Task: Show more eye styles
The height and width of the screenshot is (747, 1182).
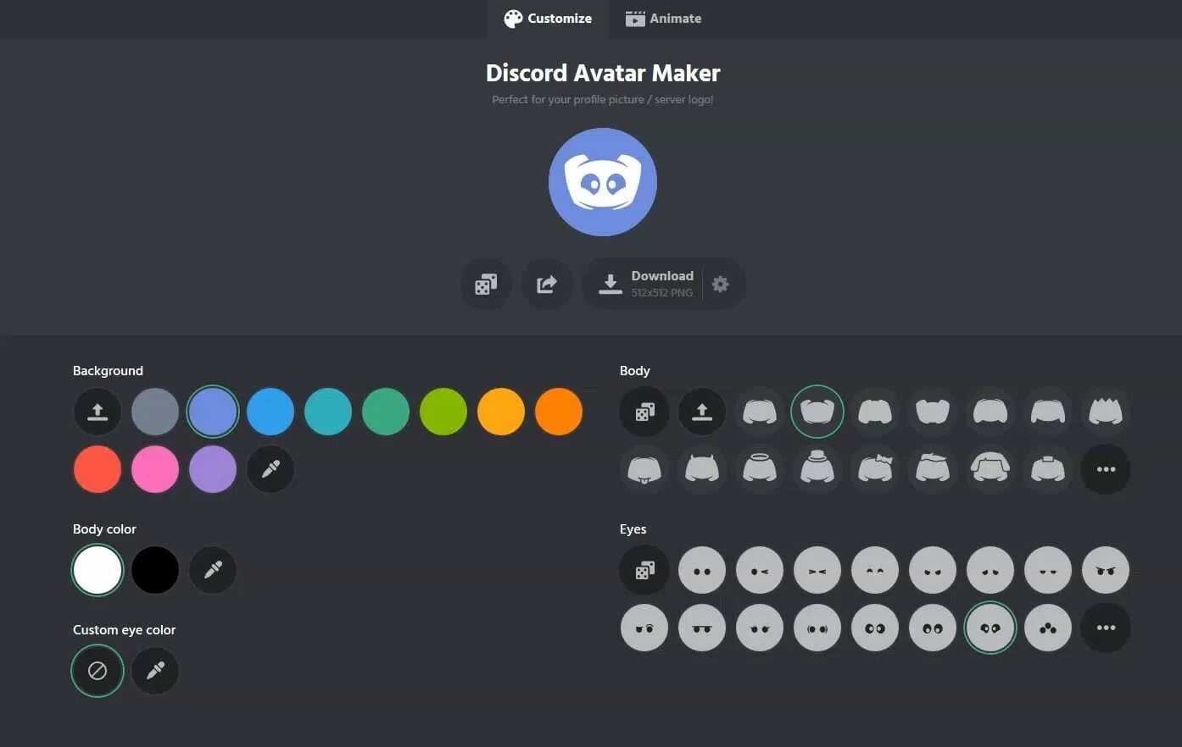Action: [x=1106, y=628]
